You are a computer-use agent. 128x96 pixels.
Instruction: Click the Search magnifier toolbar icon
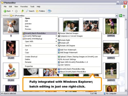click(27, 11)
